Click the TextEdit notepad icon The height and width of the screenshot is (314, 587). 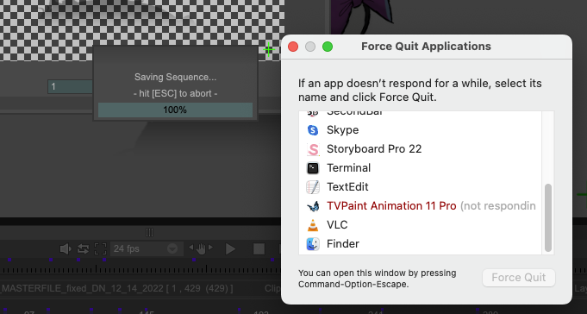point(313,187)
